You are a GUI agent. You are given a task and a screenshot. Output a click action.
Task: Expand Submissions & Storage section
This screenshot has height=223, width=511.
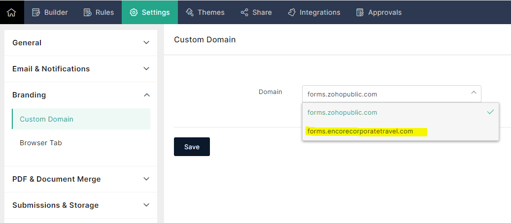tap(146, 205)
